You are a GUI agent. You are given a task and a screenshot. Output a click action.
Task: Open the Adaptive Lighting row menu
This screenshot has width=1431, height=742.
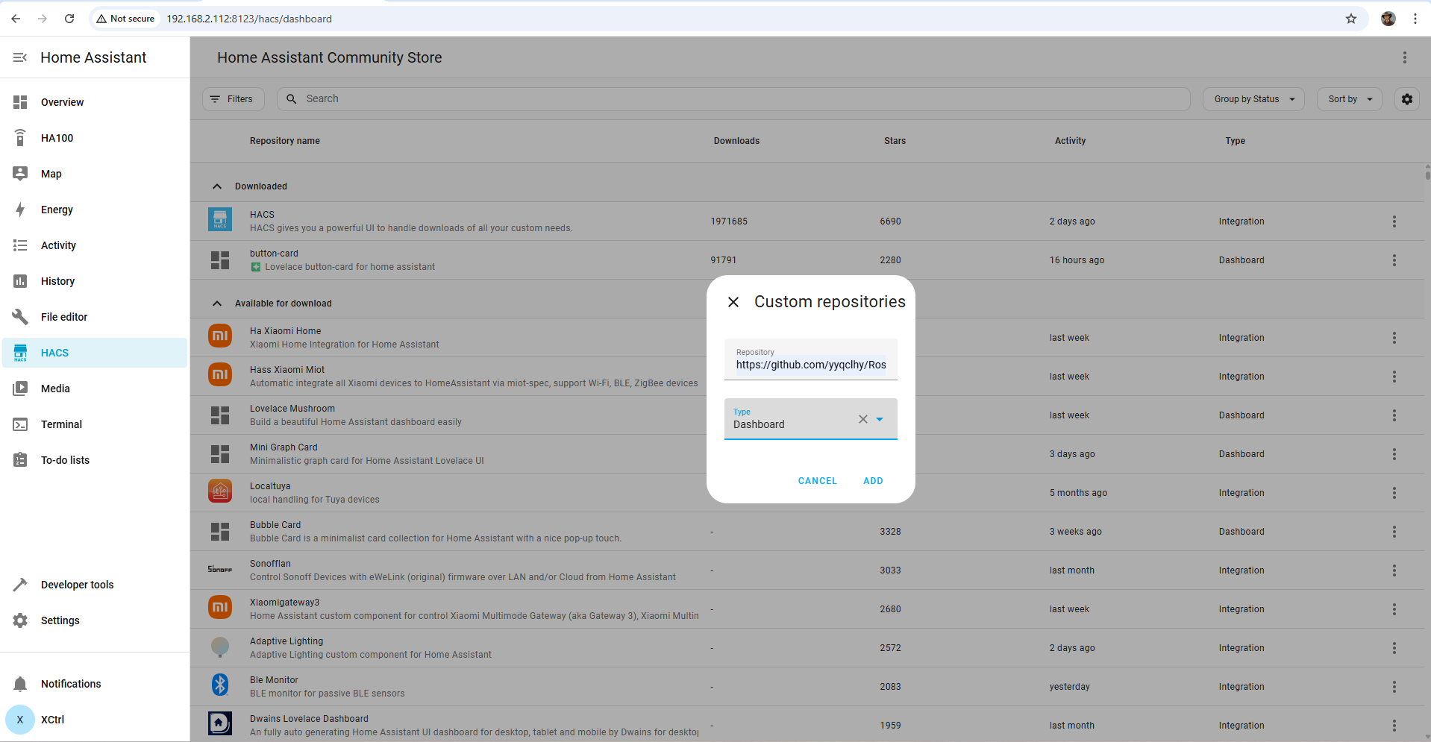tap(1394, 648)
